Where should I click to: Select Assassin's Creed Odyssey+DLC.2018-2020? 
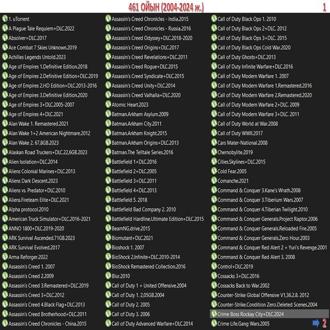[x=152, y=38]
